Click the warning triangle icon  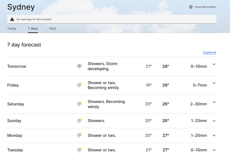point(12,19)
